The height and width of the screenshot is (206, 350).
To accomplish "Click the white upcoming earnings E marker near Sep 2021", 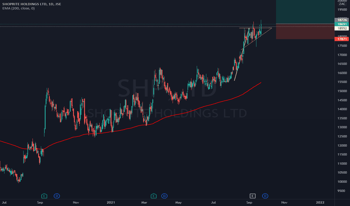I will (252, 196).
